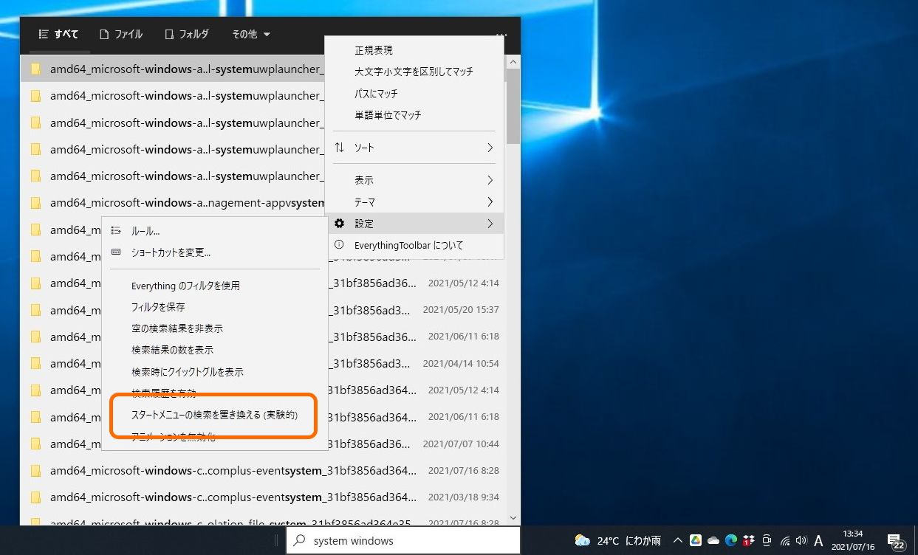This screenshot has height=555, width=918.
Task: Click the sort arrows icon beside ソート
Action: [x=339, y=147]
